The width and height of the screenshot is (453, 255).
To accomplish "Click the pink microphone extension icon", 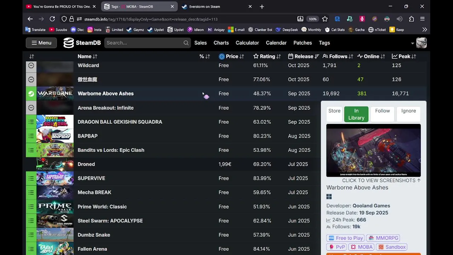I will (362, 19).
